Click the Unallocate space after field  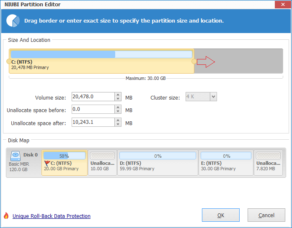coord(93,122)
